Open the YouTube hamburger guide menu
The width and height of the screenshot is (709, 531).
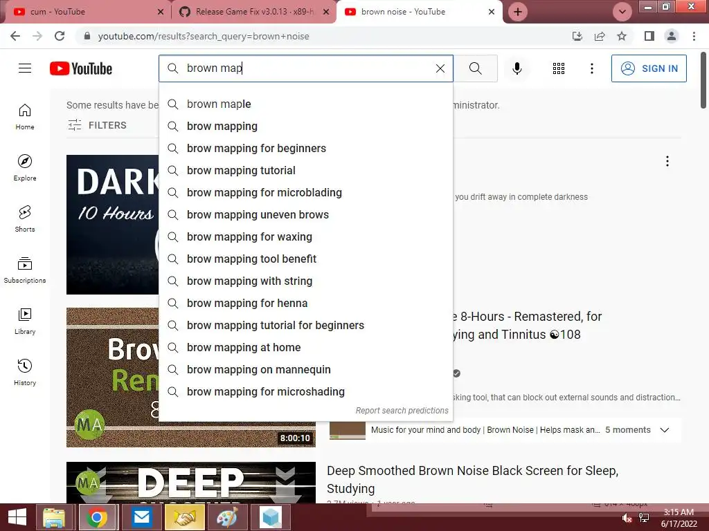click(25, 68)
